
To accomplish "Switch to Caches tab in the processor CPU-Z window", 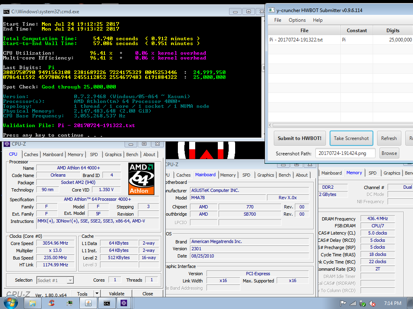I will 31,154.
